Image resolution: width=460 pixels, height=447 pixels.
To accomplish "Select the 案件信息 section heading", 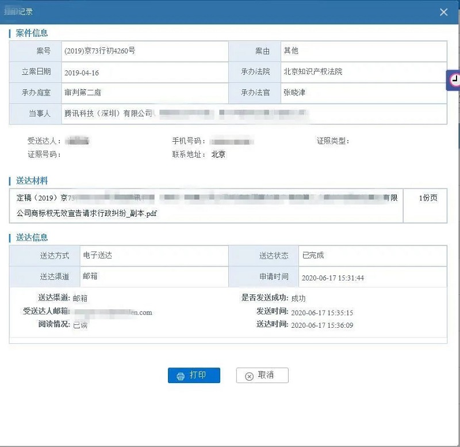I will point(32,33).
